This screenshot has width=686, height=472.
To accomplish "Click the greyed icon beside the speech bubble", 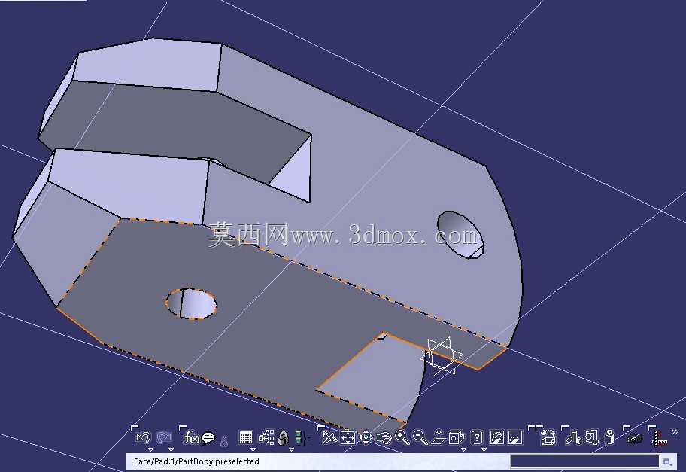I will pos(224,440).
